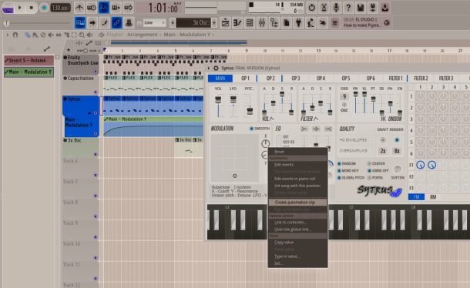Open the MAIN tab in Sytrus
Viewport: 470px width, 288px height.
[220, 79]
